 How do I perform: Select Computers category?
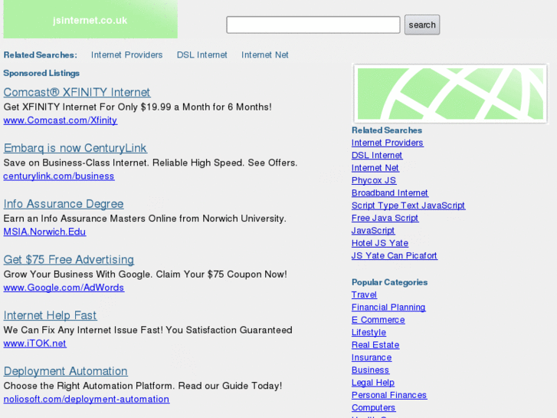pyautogui.click(x=373, y=408)
